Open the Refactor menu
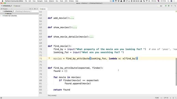177x99 pixels. (x=51, y=1)
